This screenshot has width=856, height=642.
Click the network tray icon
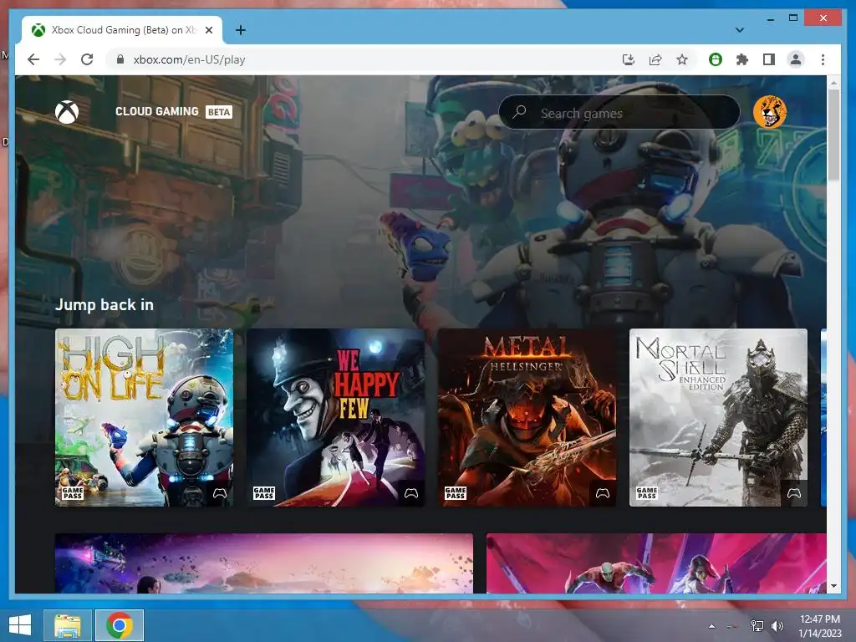(757, 626)
